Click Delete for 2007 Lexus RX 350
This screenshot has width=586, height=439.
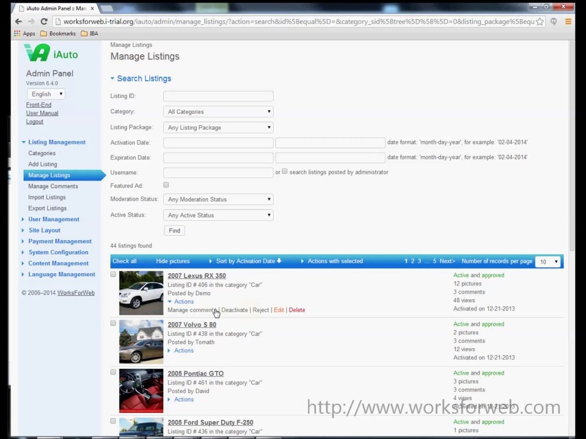coord(297,310)
